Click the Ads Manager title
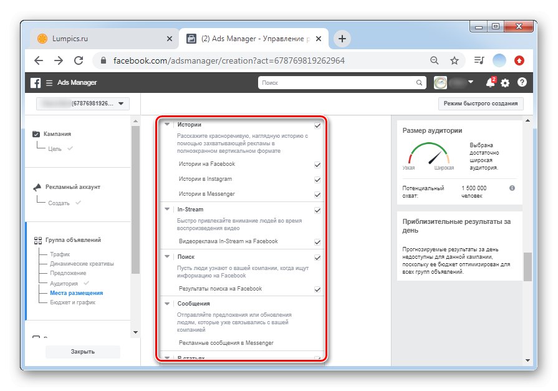The image size is (558, 391). pyautogui.click(x=77, y=82)
